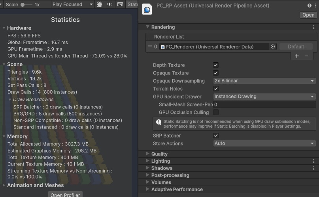Click the GPU Frametime : 2.9 ms line
Image resolution: width=319 pixels, height=197 pixels.
pyautogui.click(x=35, y=49)
